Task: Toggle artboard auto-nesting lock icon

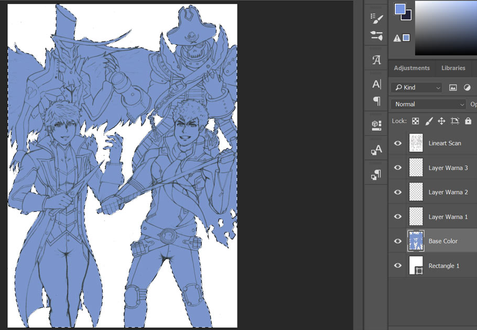Action: pos(455,121)
